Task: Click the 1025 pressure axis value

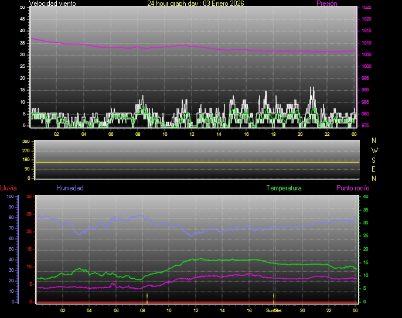Action: (x=366, y=8)
